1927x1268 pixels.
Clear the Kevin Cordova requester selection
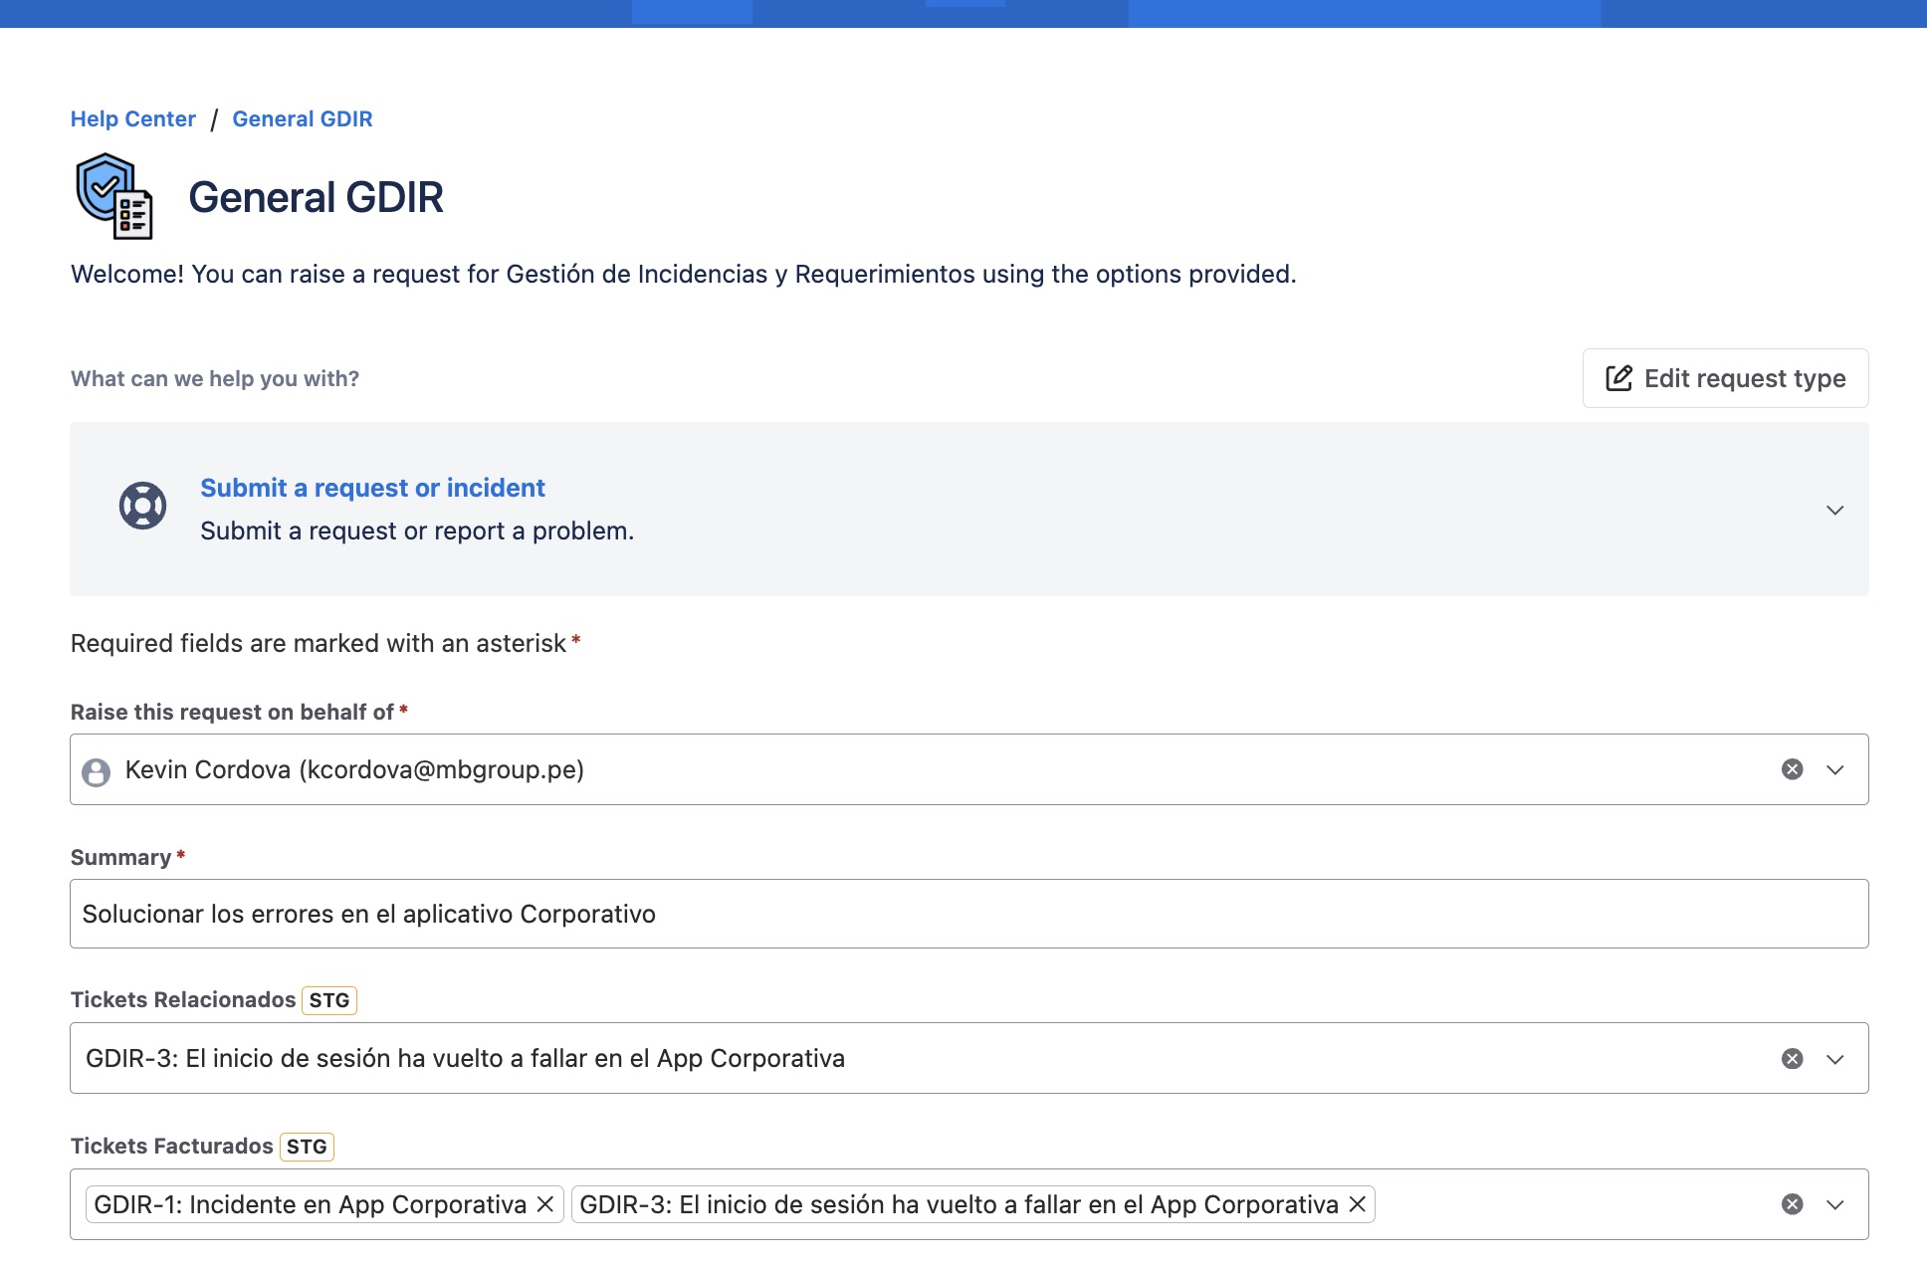[x=1792, y=769]
